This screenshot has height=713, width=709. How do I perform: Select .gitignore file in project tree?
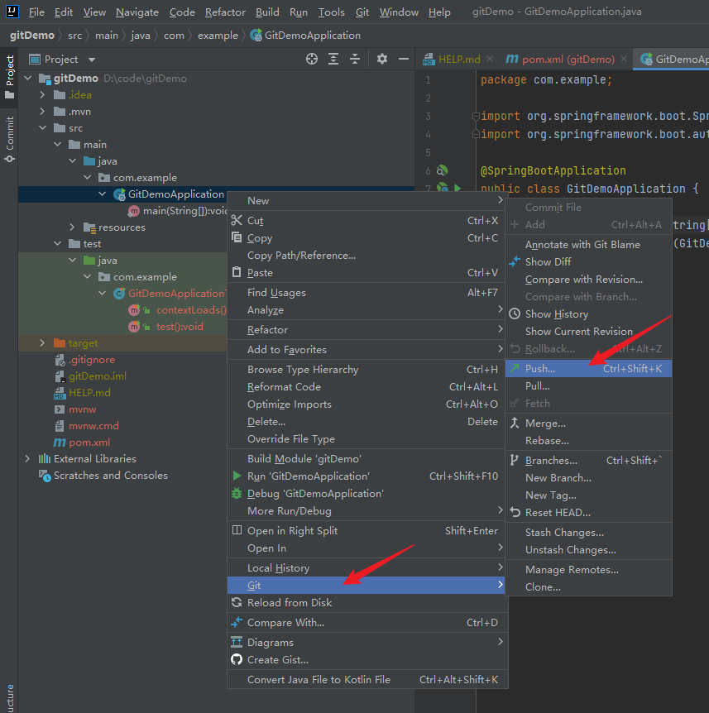[x=91, y=360]
